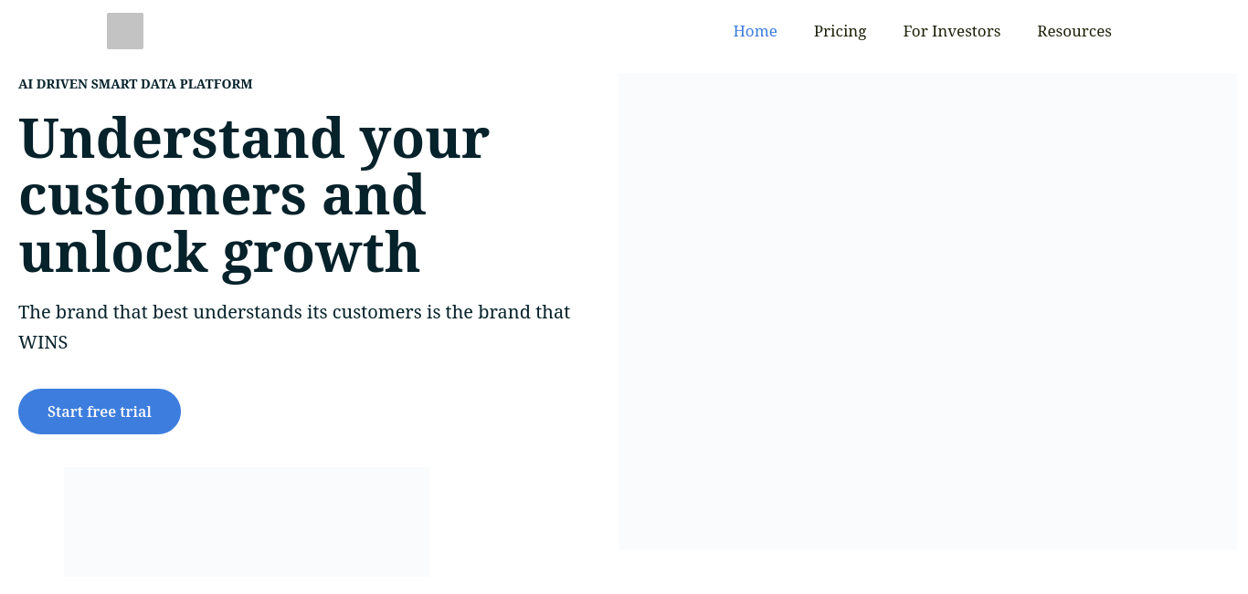The width and height of the screenshot is (1248, 594).
Task: Click the word 'Understand' in the headline
Action: pos(182,138)
